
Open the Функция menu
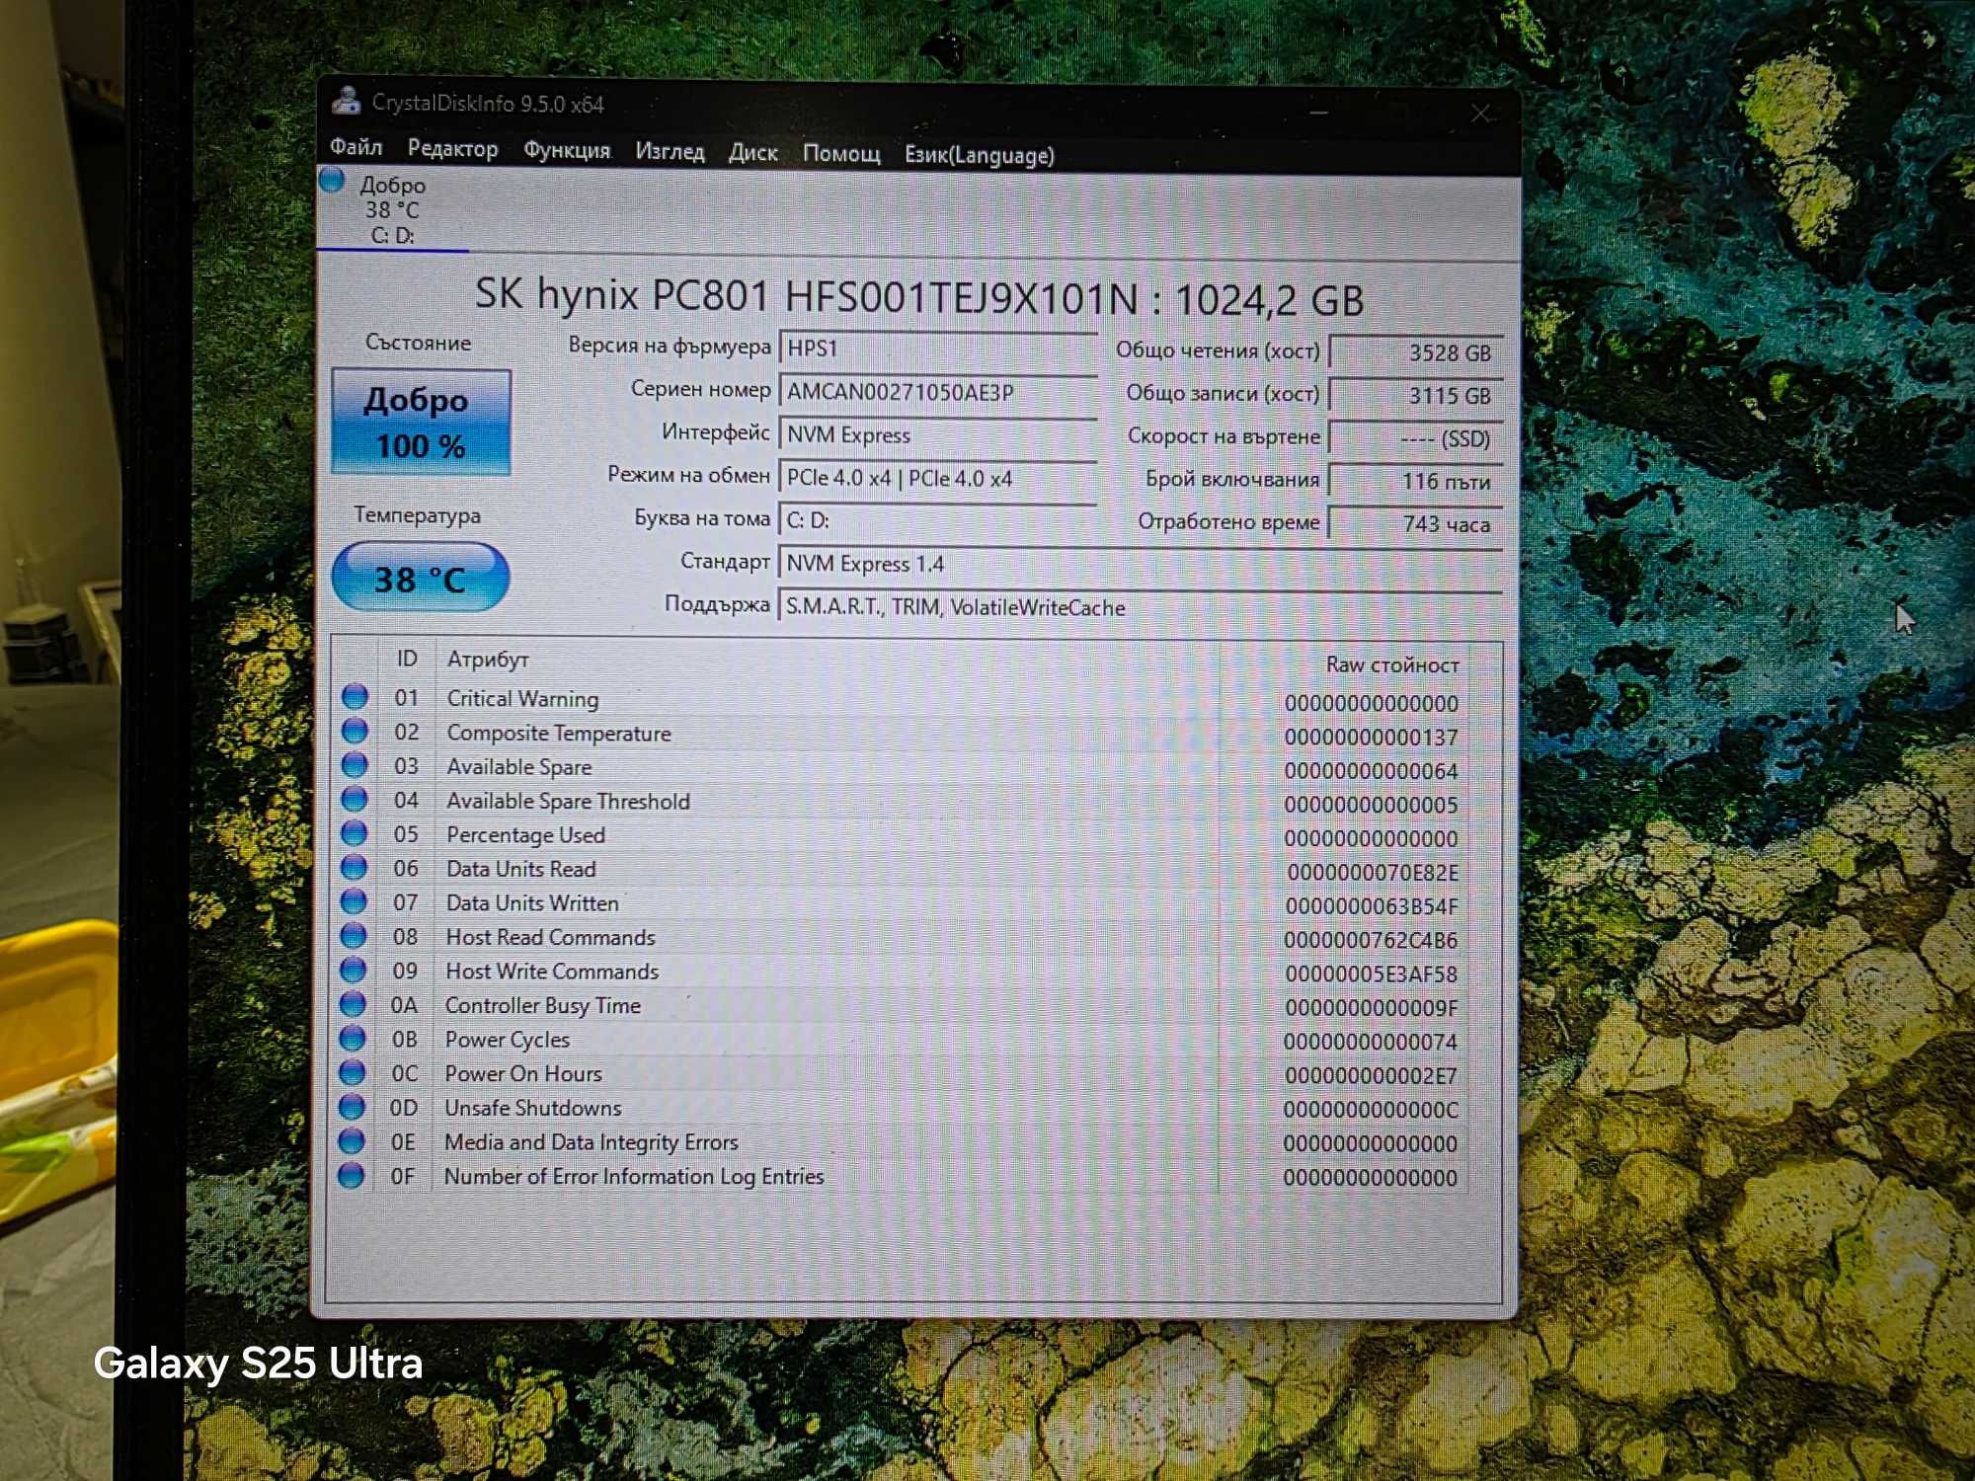(x=566, y=150)
